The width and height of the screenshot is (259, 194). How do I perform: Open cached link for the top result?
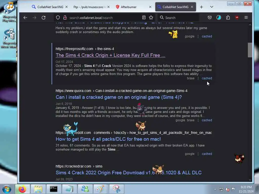point(207,36)
